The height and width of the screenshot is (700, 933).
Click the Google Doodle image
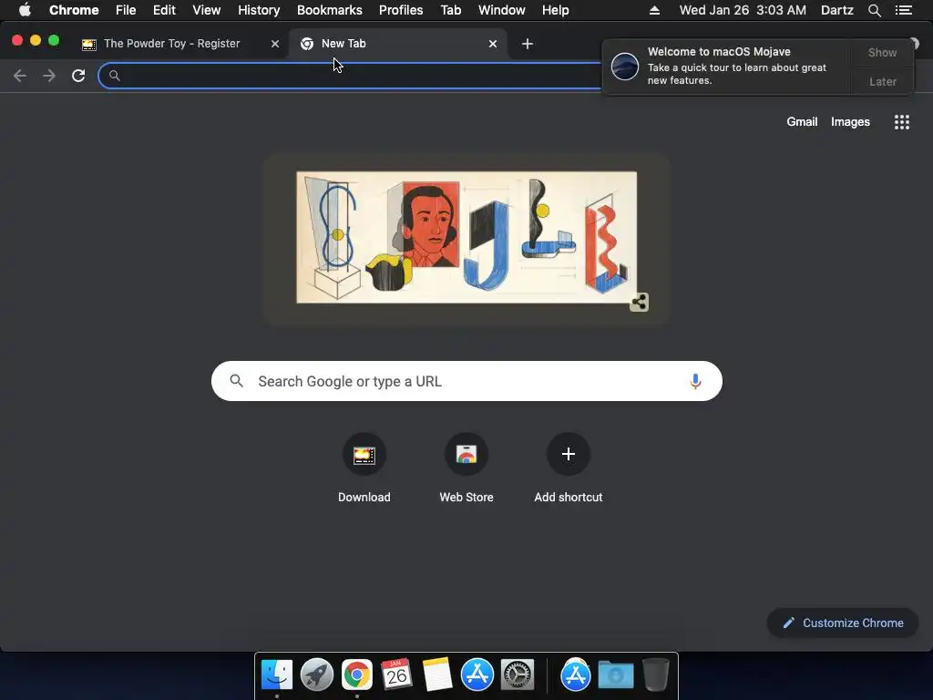tap(466, 238)
